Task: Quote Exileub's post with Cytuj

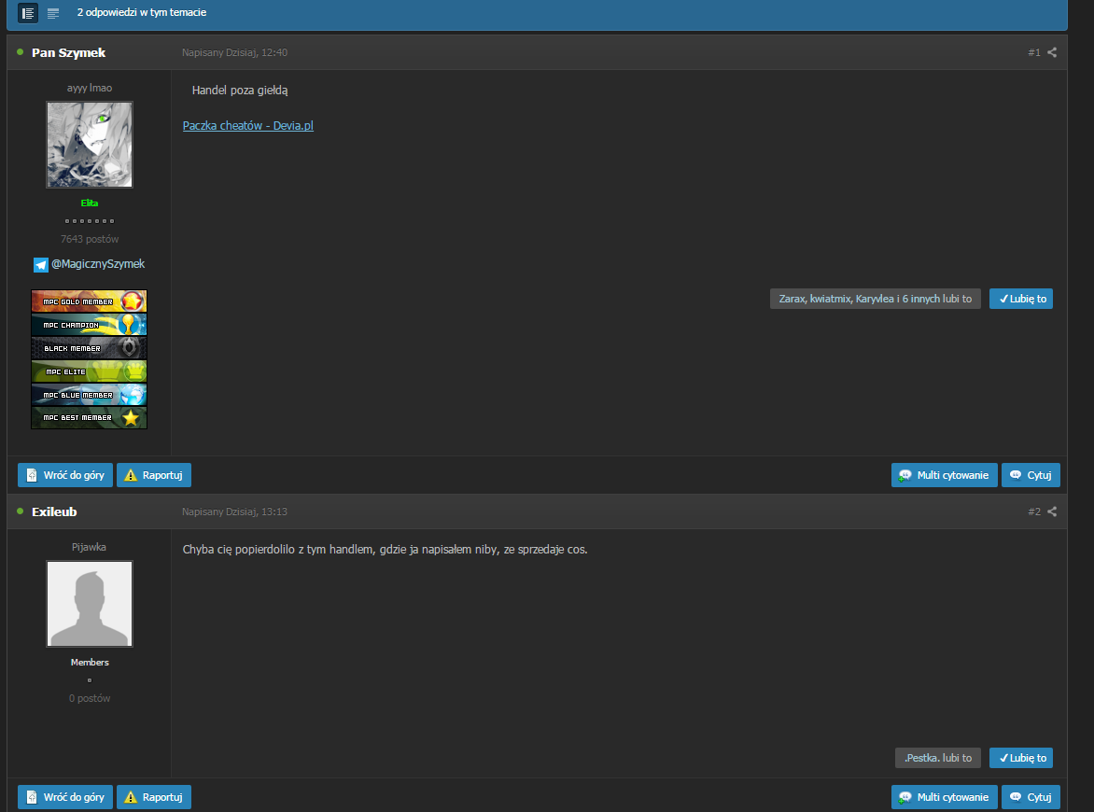Action: tap(1031, 797)
